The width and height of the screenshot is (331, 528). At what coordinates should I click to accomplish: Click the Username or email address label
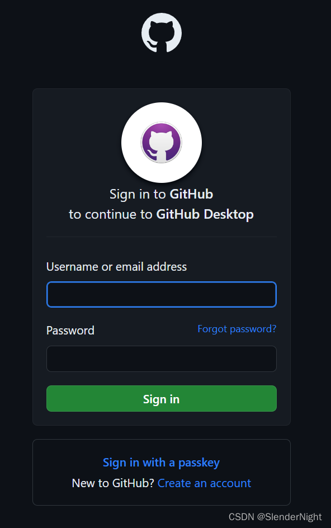coord(116,267)
